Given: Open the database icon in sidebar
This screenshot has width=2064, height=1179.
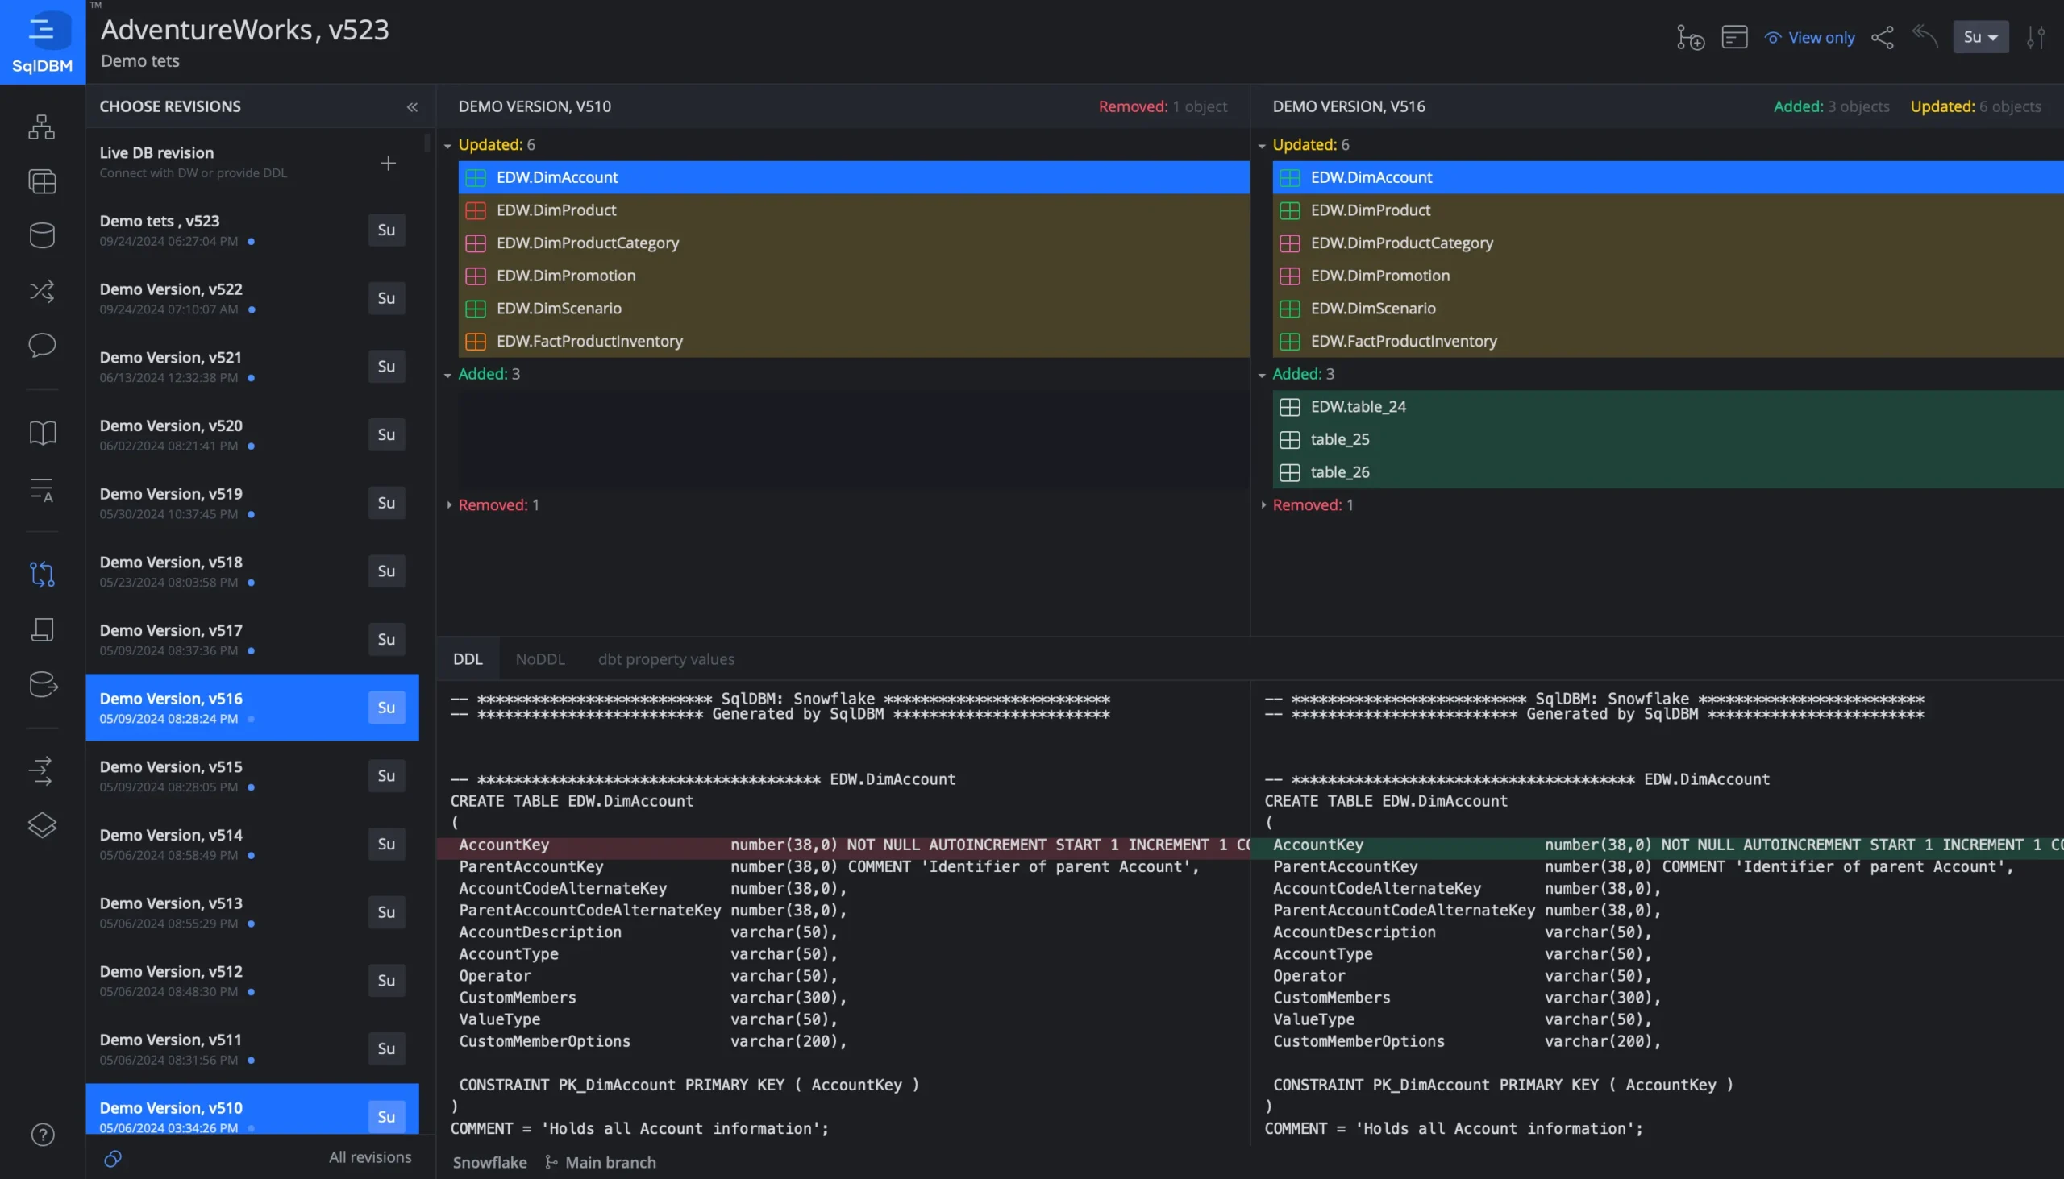Looking at the screenshot, I should 42,235.
